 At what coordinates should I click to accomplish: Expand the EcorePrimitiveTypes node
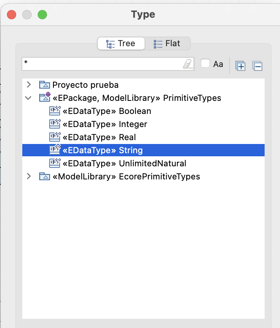[28, 176]
